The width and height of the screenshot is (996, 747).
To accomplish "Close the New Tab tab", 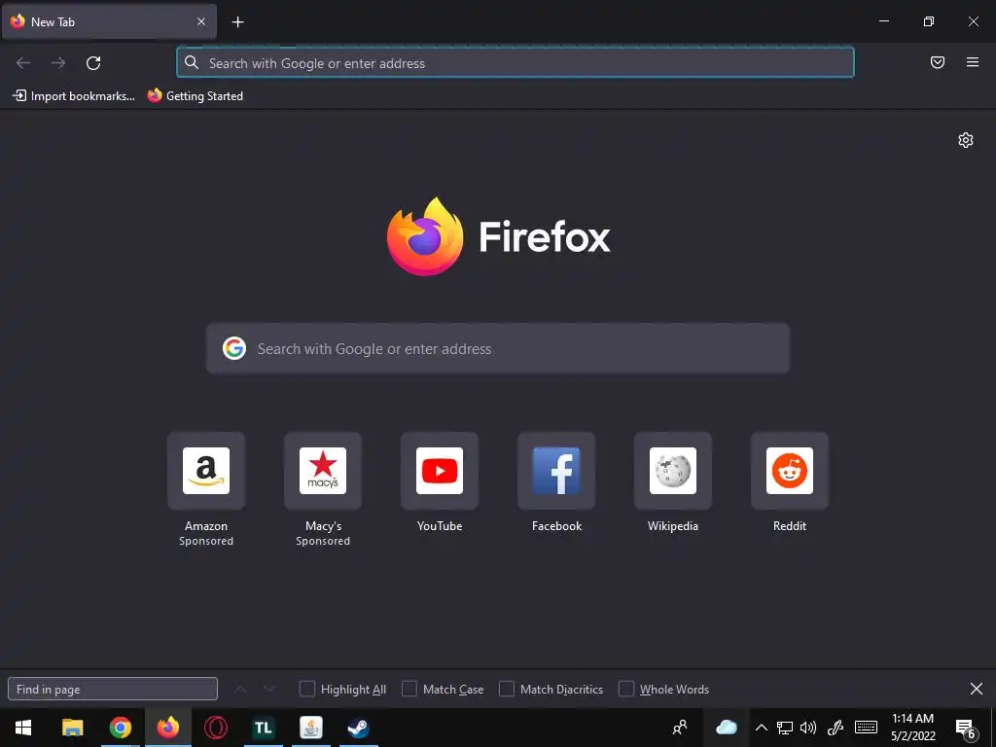I will point(200,21).
